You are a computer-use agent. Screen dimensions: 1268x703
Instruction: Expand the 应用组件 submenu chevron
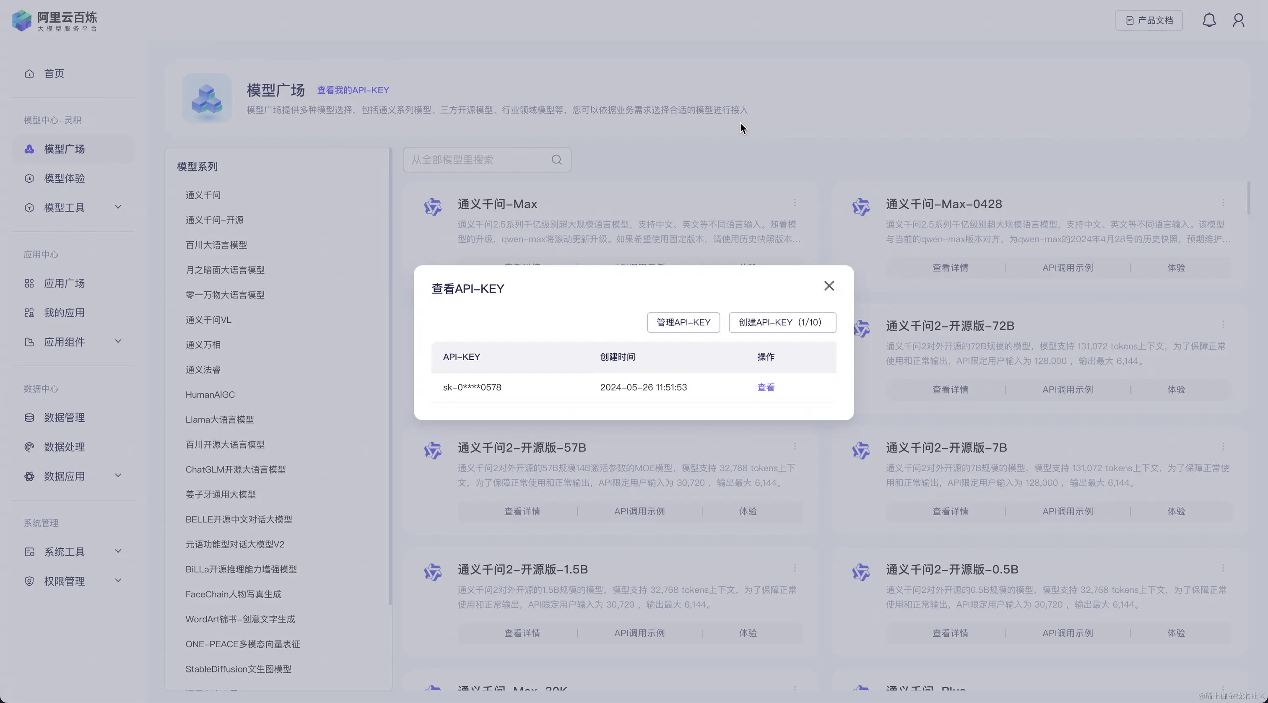pos(118,341)
